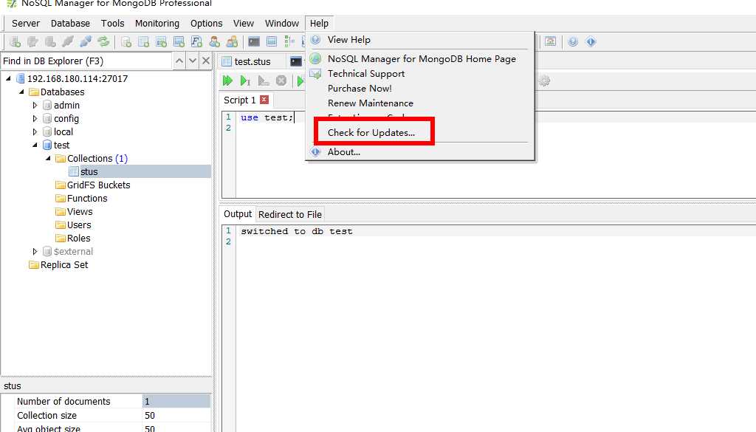
Task: Collapse the Collections folder
Action: 48,158
